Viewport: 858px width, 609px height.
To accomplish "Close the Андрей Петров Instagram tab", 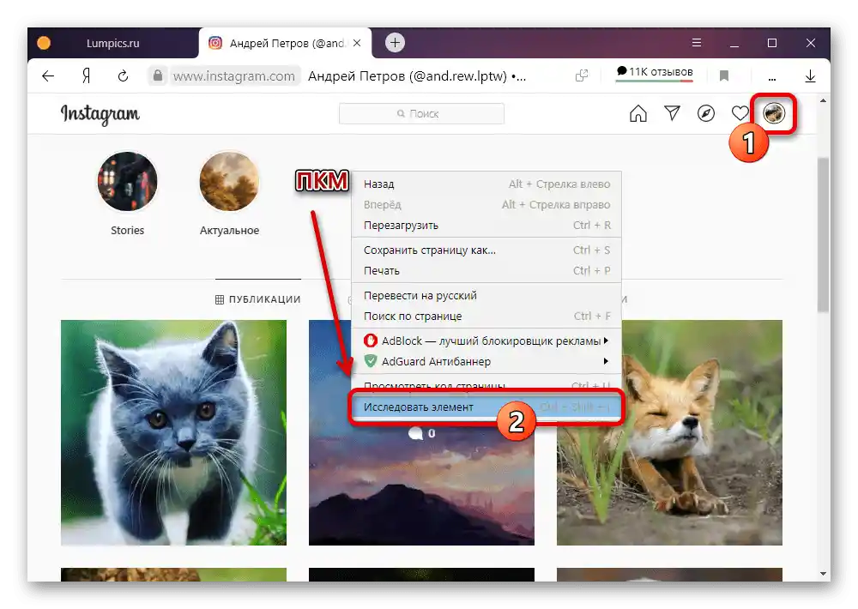I will click(x=357, y=43).
